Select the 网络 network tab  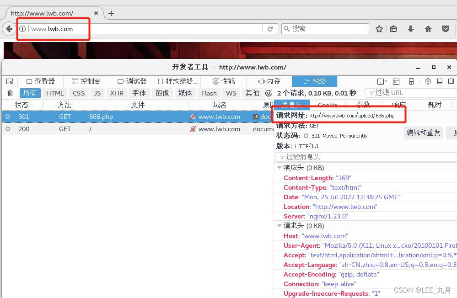pyautogui.click(x=314, y=81)
